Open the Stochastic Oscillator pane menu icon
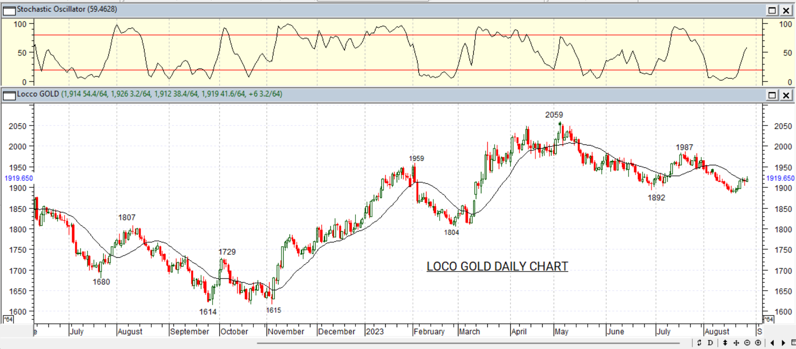This screenshot has height=349, width=796. (x=9, y=10)
